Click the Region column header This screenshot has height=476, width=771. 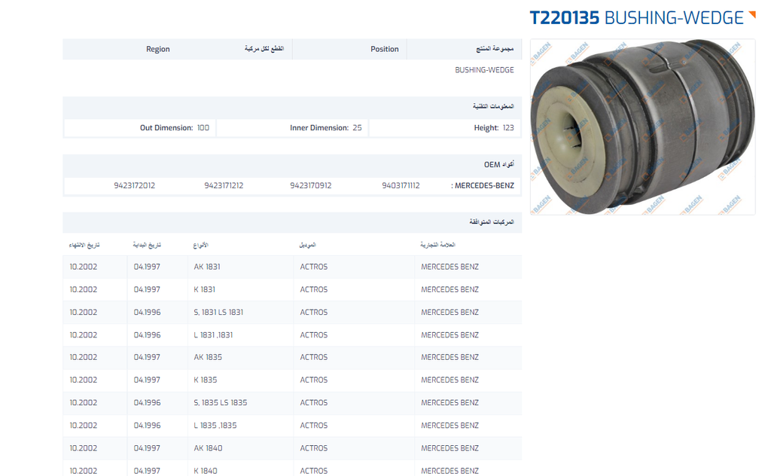(158, 49)
